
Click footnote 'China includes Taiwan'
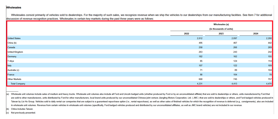pos(22,109)
